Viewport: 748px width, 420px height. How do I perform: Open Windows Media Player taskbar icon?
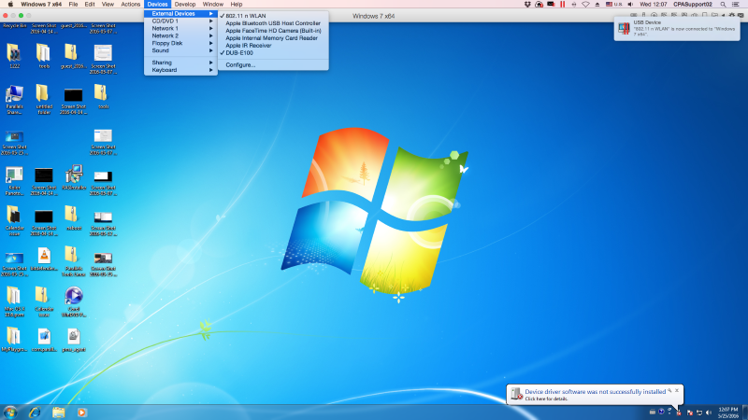[81, 412]
